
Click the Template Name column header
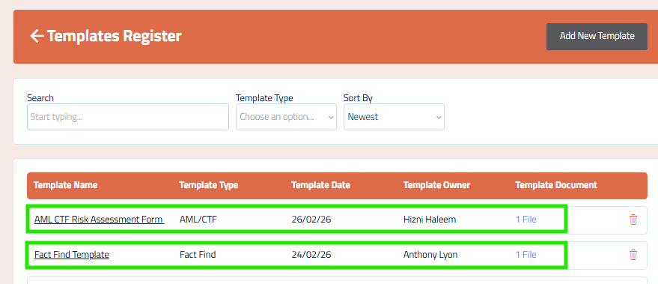point(65,185)
